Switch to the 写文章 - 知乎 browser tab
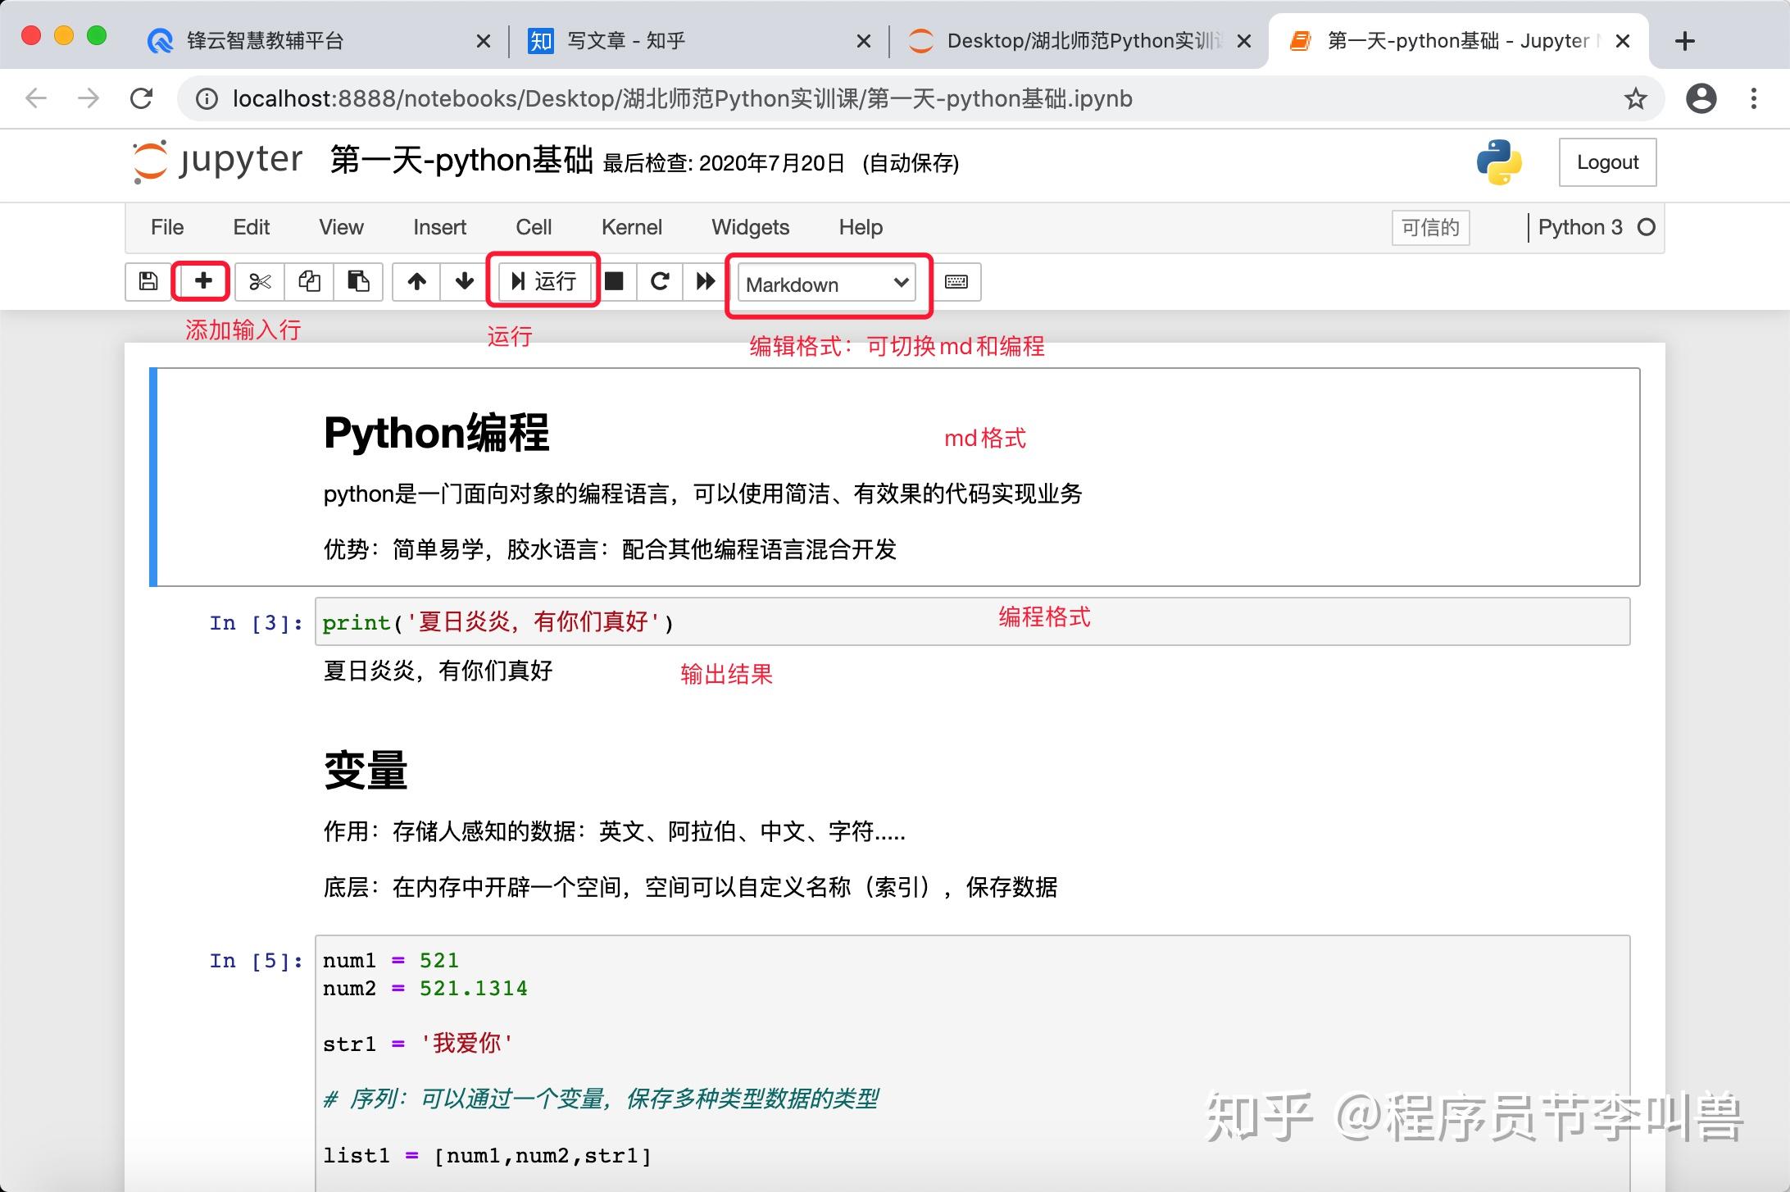 pyautogui.click(x=623, y=39)
